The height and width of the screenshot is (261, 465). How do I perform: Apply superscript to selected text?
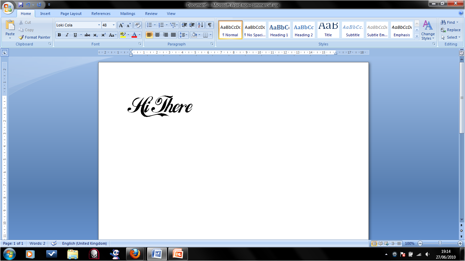pos(103,35)
